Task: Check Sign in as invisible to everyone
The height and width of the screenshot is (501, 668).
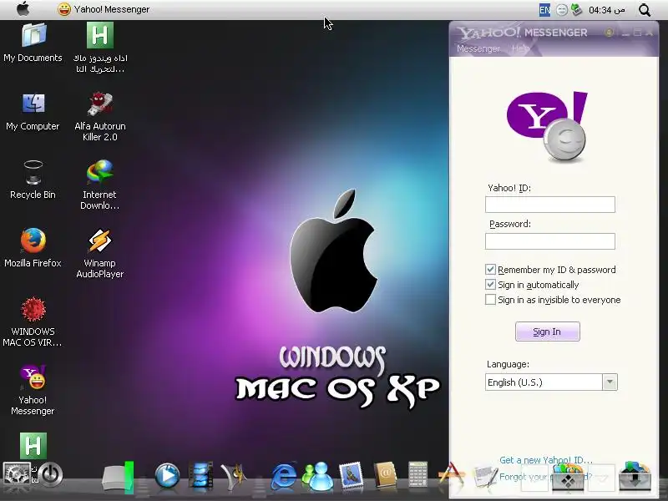Action: 490,300
